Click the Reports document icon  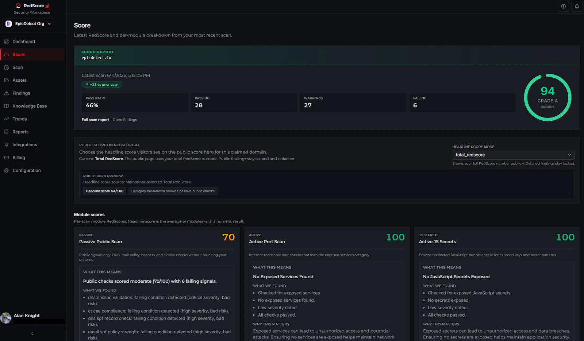[x=7, y=132]
